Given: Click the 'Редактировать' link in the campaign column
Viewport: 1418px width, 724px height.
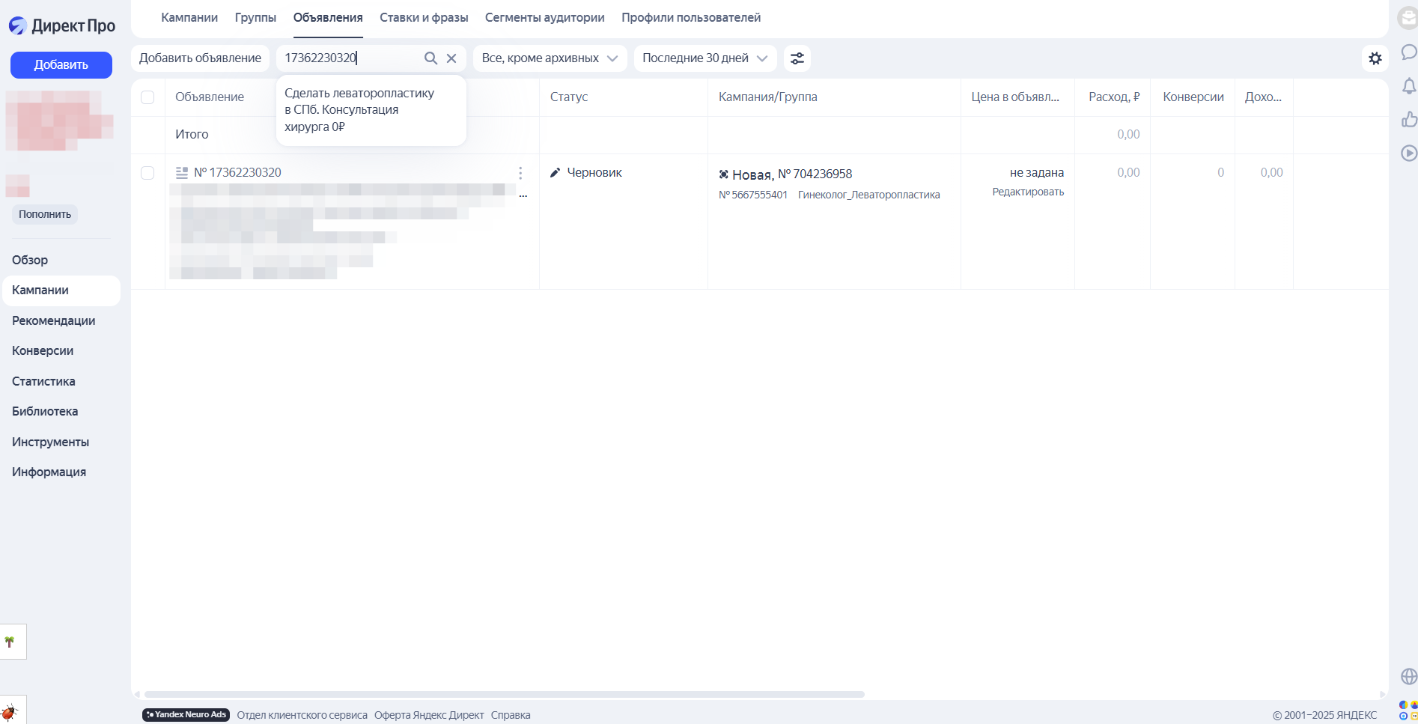Looking at the screenshot, I should coord(1027,192).
